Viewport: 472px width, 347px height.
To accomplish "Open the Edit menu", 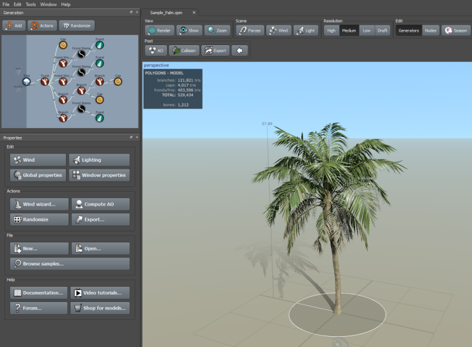I will (17, 4).
